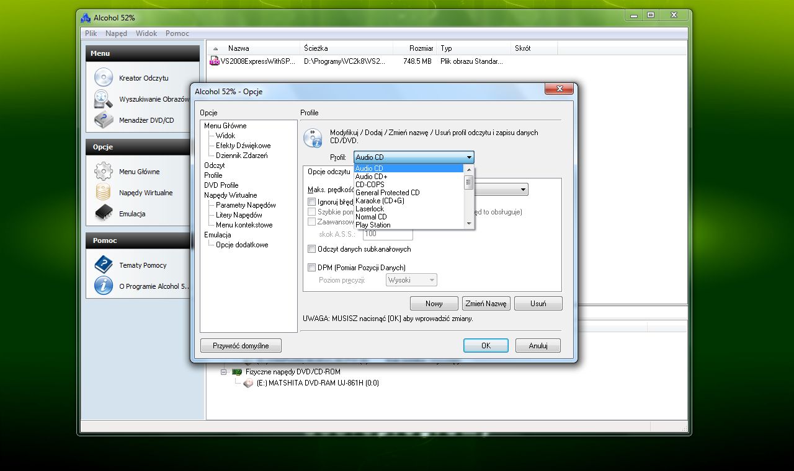The image size is (794, 471).
Task: Choose Normal CD profile
Action: (409, 217)
